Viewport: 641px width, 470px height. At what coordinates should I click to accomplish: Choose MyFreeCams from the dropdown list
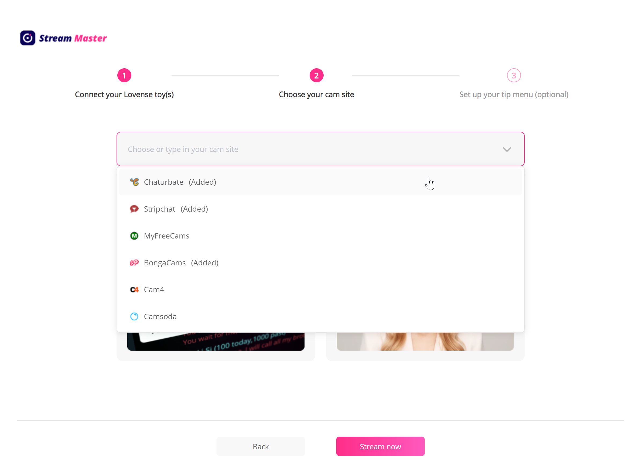coord(320,236)
